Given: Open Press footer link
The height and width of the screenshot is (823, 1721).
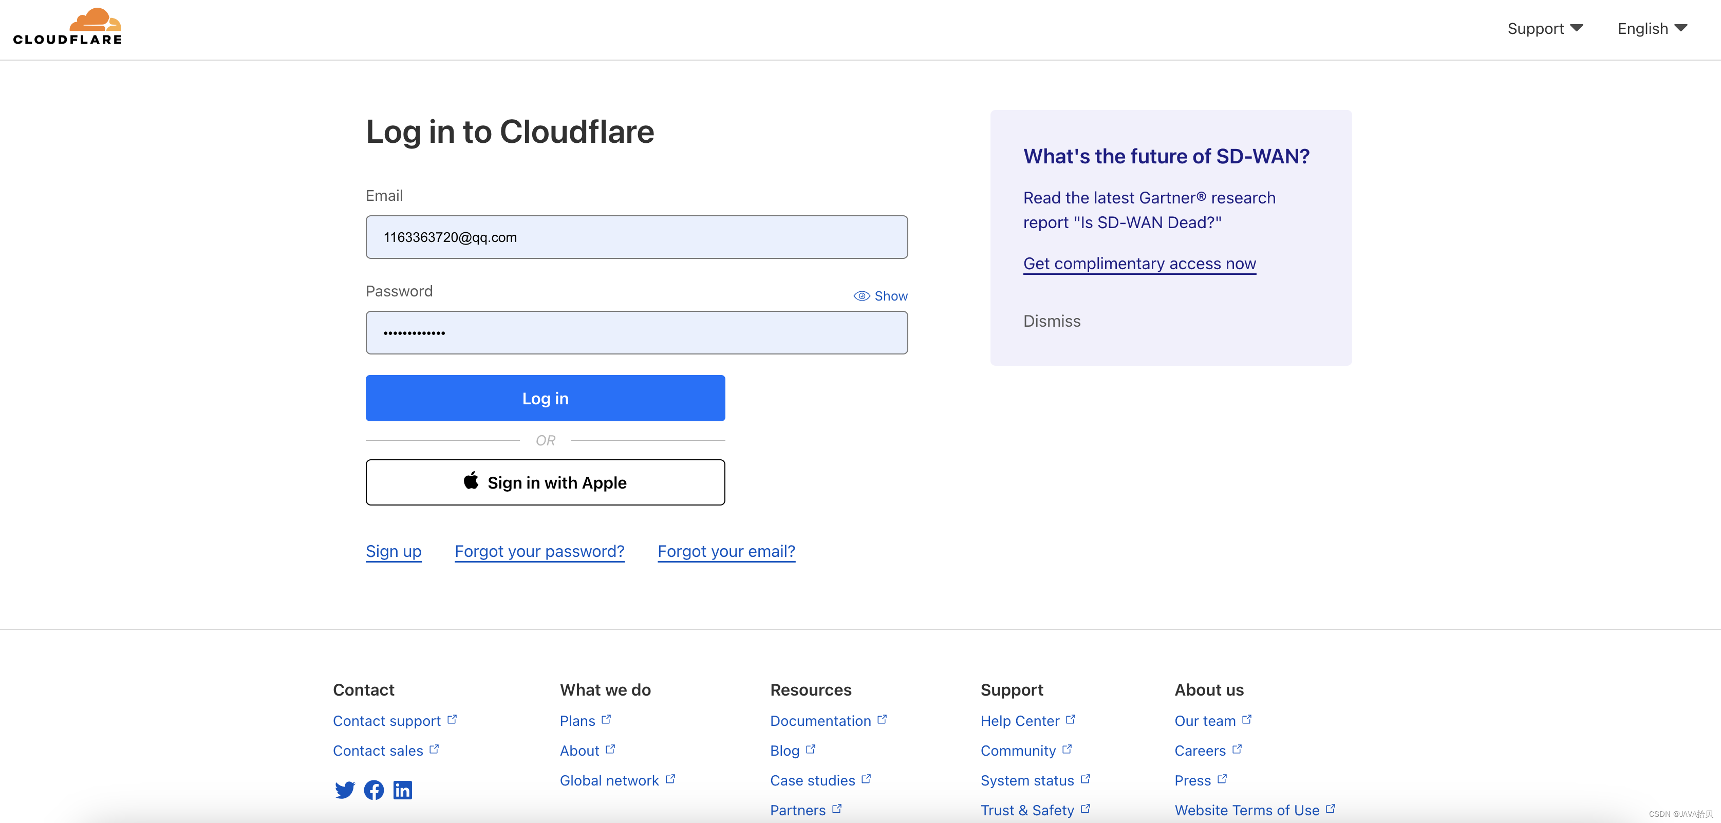Looking at the screenshot, I should point(1201,780).
